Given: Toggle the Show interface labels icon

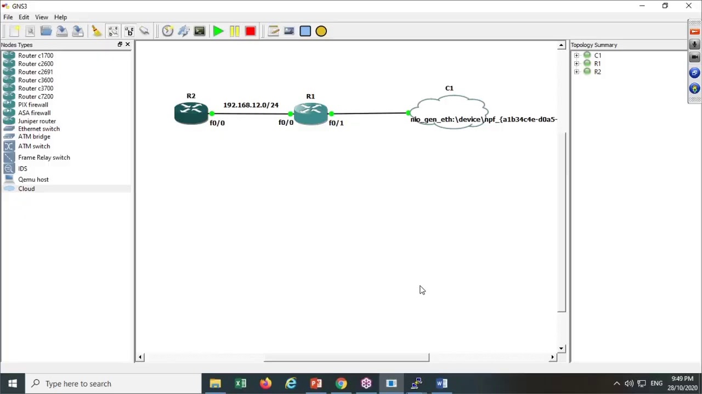Looking at the screenshot, I should point(113,31).
